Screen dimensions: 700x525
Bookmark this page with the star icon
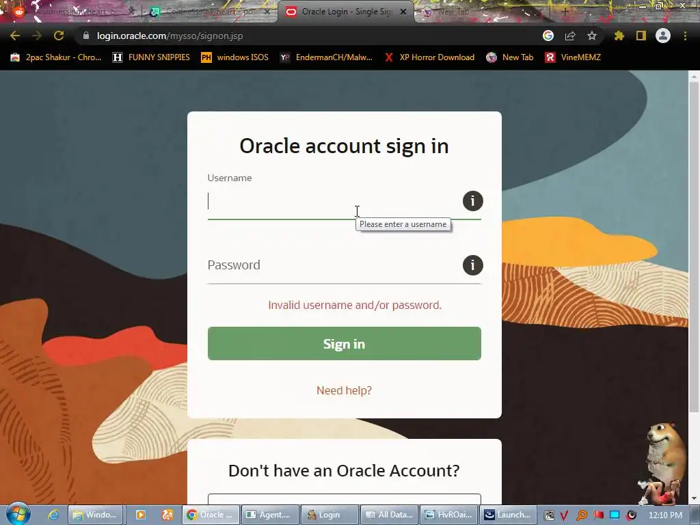[x=592, y=36]
